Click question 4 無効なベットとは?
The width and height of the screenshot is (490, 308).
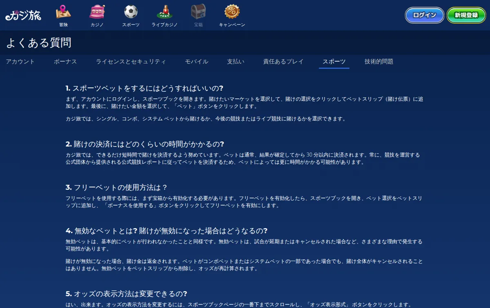point(166,230)
